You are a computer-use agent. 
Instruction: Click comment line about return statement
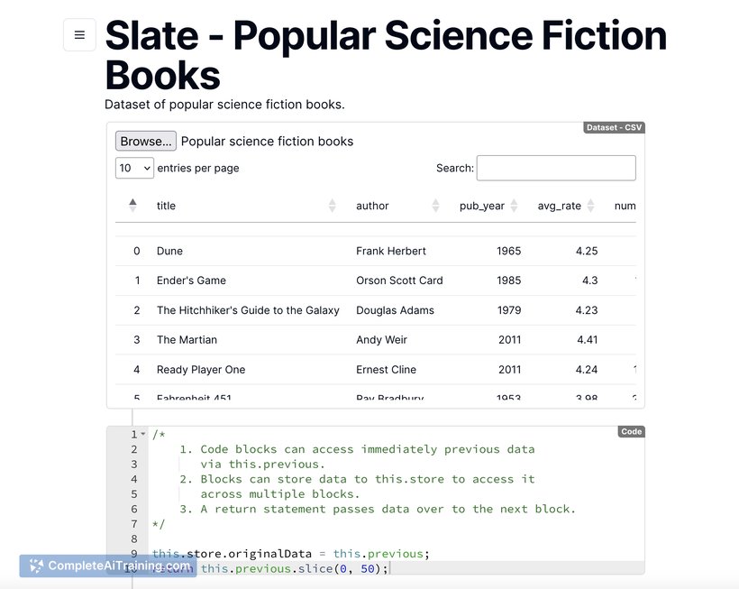point(378,509)
